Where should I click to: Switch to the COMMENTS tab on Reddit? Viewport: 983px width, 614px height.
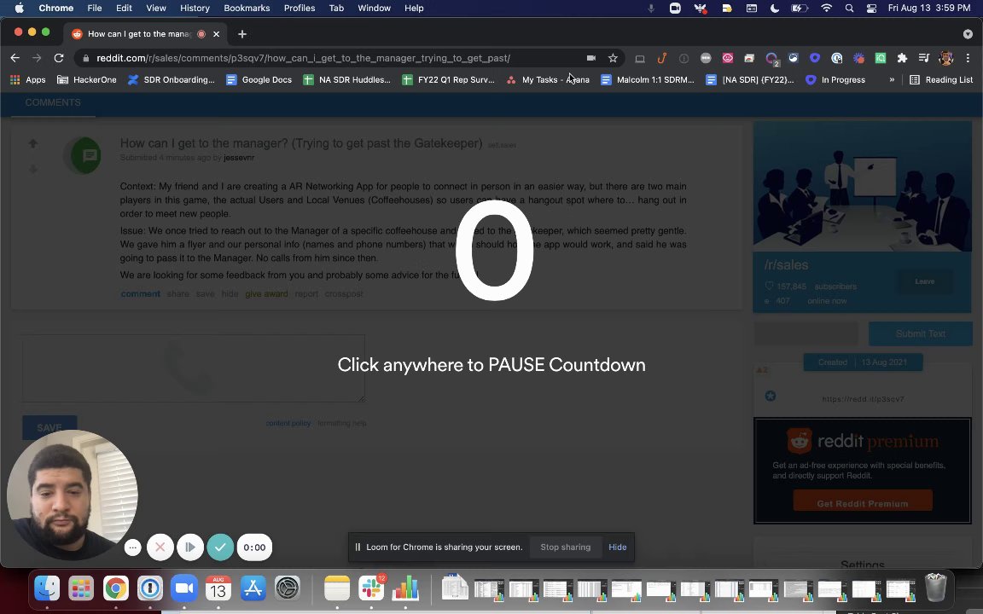pyautogui.click(x=53, y=102)
